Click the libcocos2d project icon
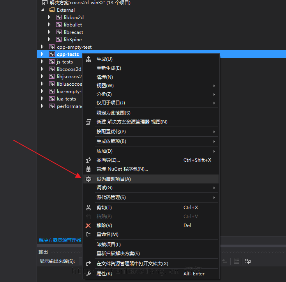This screenshot has width=286, height=282. [52, 69]
